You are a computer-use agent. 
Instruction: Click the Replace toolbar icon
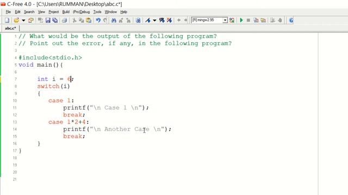click(x=128, y=21)
